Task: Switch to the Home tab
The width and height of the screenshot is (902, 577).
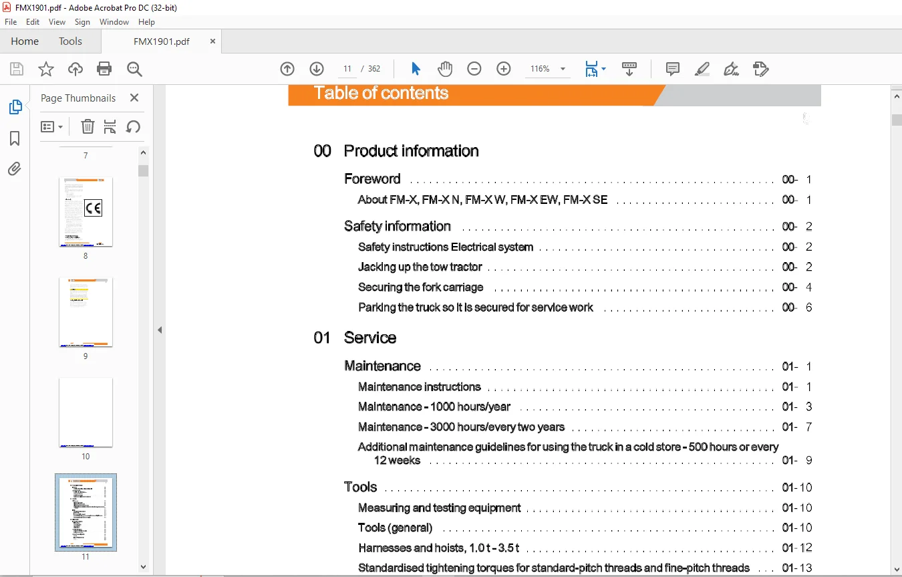Action: click(25, 41)
